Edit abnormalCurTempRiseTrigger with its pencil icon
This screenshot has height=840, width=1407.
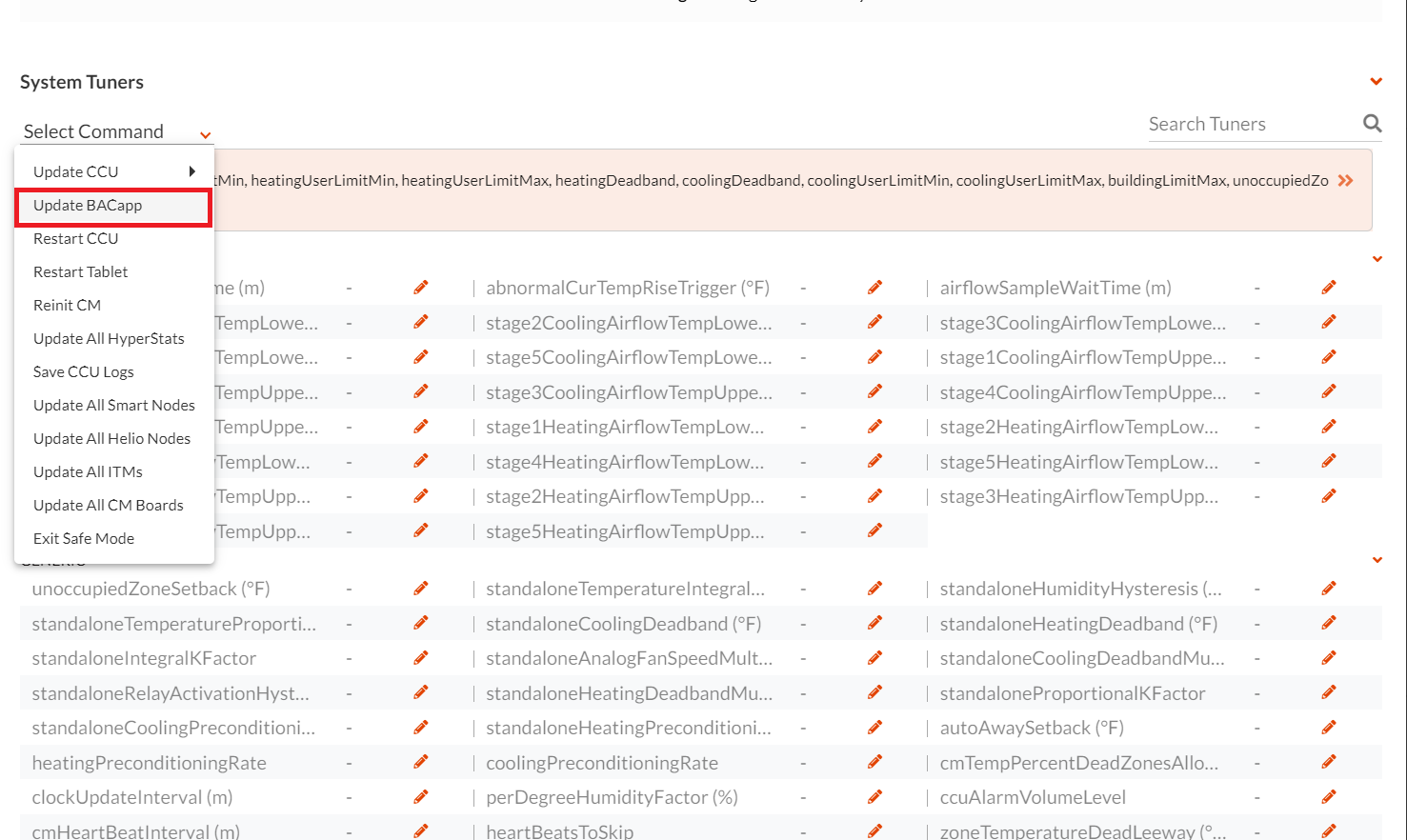point(874,288)
